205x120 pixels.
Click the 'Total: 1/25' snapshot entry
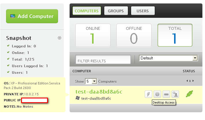(23, 59)
